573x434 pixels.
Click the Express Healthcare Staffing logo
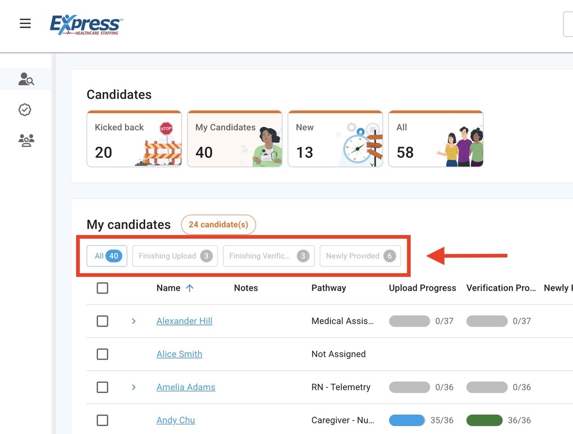click(x=86, y=25)
